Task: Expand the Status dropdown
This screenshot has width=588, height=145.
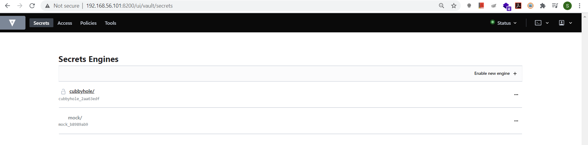Action: [x=504, y=23]
